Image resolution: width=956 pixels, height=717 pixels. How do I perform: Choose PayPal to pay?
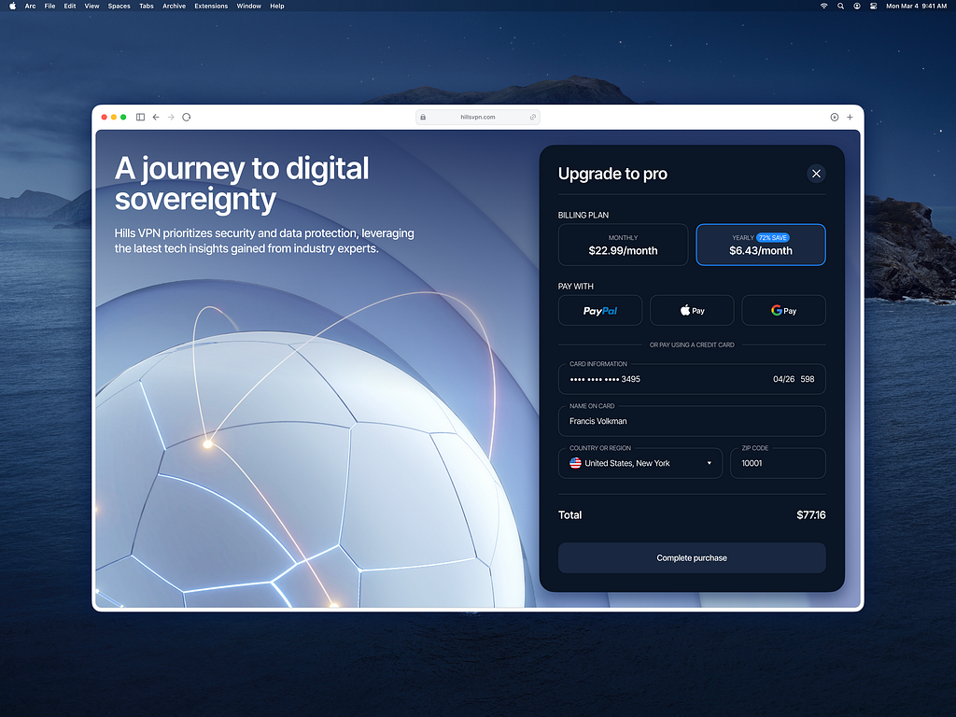click(599, 310)
